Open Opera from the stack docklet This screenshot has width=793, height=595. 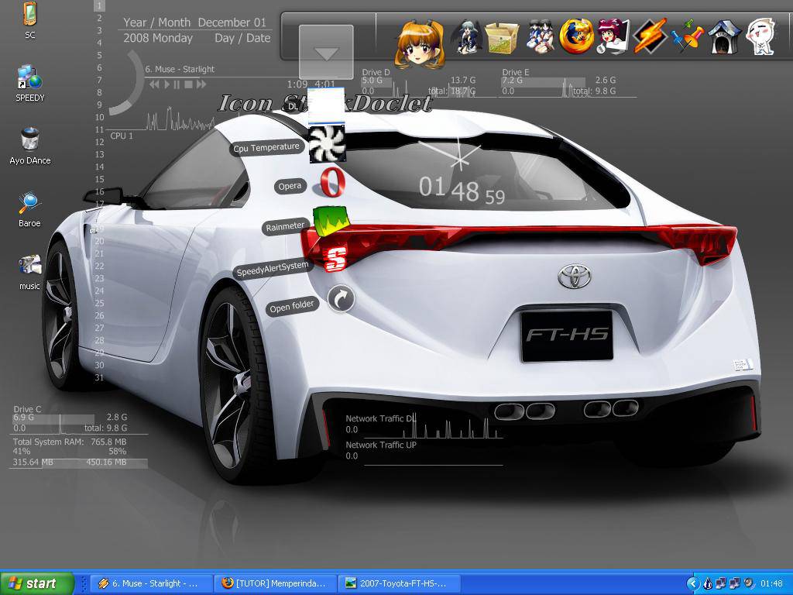331,184
